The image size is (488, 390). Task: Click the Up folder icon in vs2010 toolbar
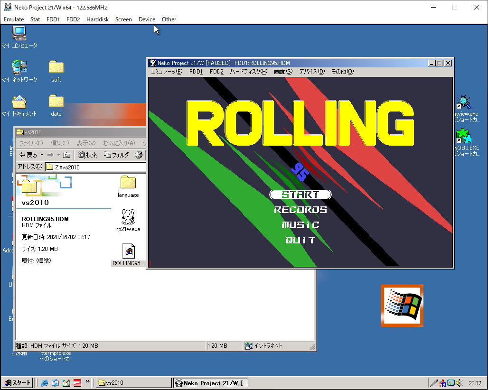click(66, 155)
